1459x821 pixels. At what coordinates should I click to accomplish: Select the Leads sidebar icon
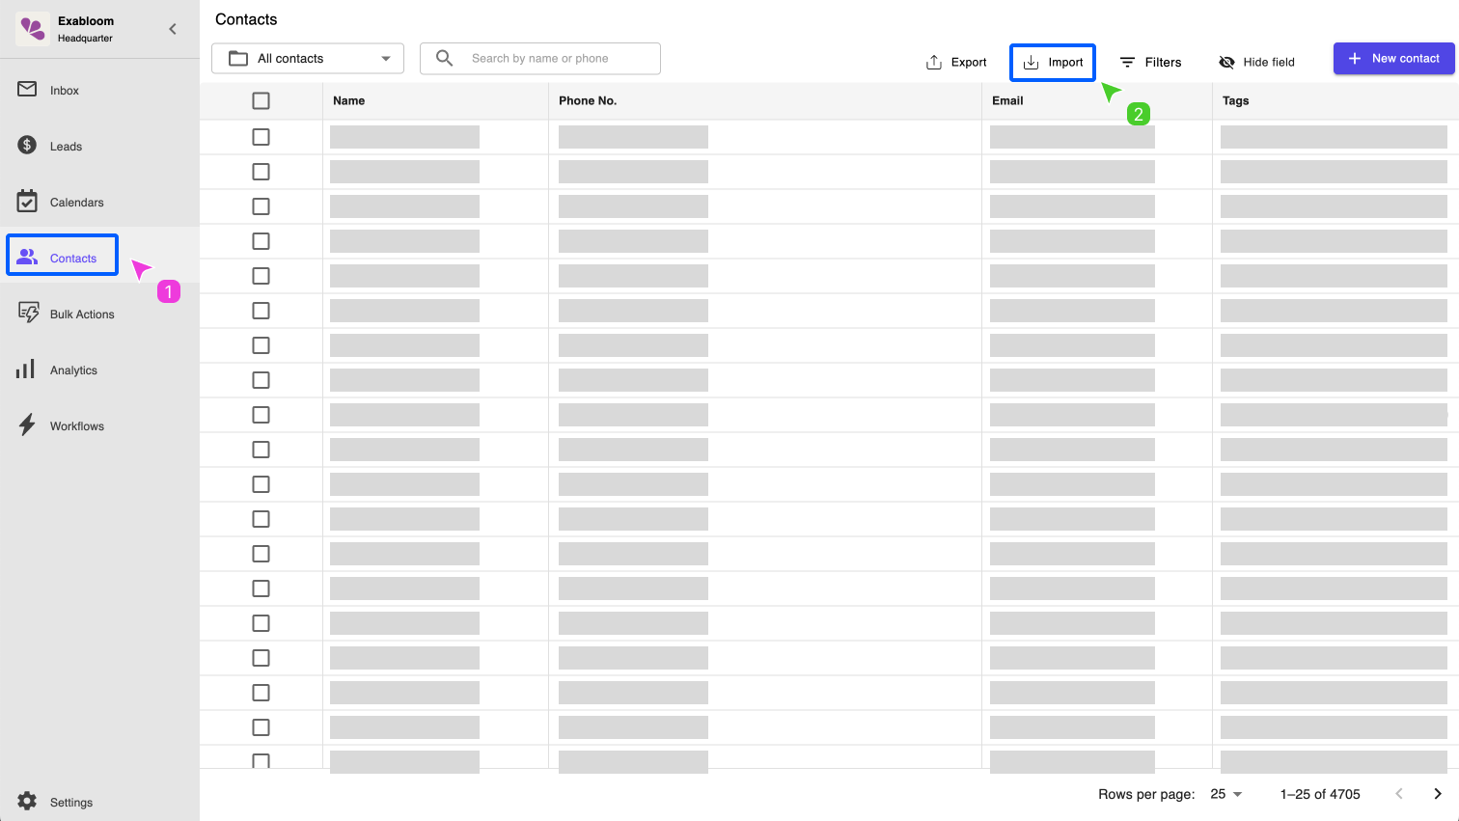click(65, 146)
